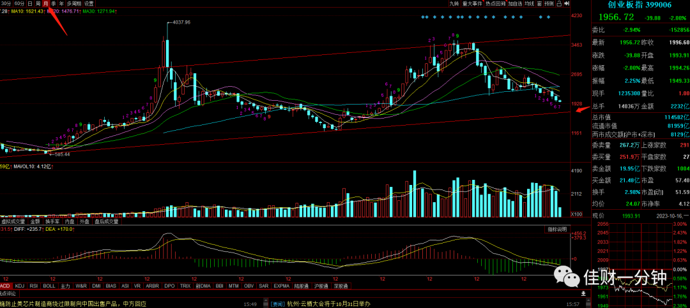This screenshot has height=308, width=690.
Task: Toggle moving average lines (均线)
Action: point(530,4)
